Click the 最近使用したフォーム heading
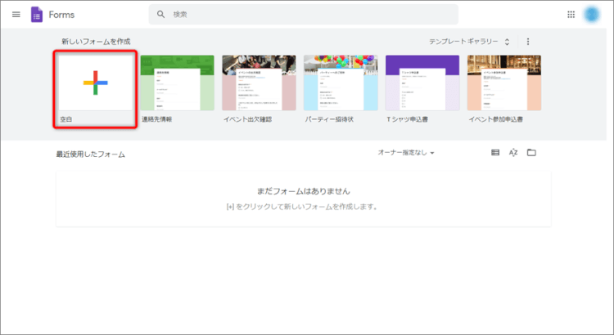 coord(90,154)
